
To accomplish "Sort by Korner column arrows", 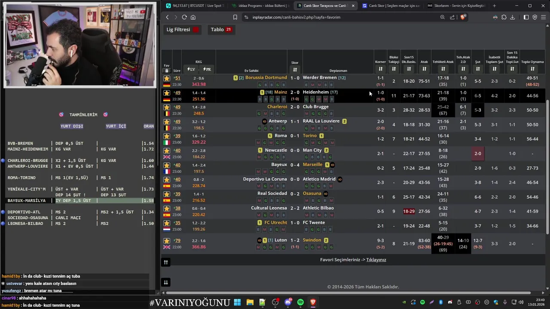I will point(380,69).
